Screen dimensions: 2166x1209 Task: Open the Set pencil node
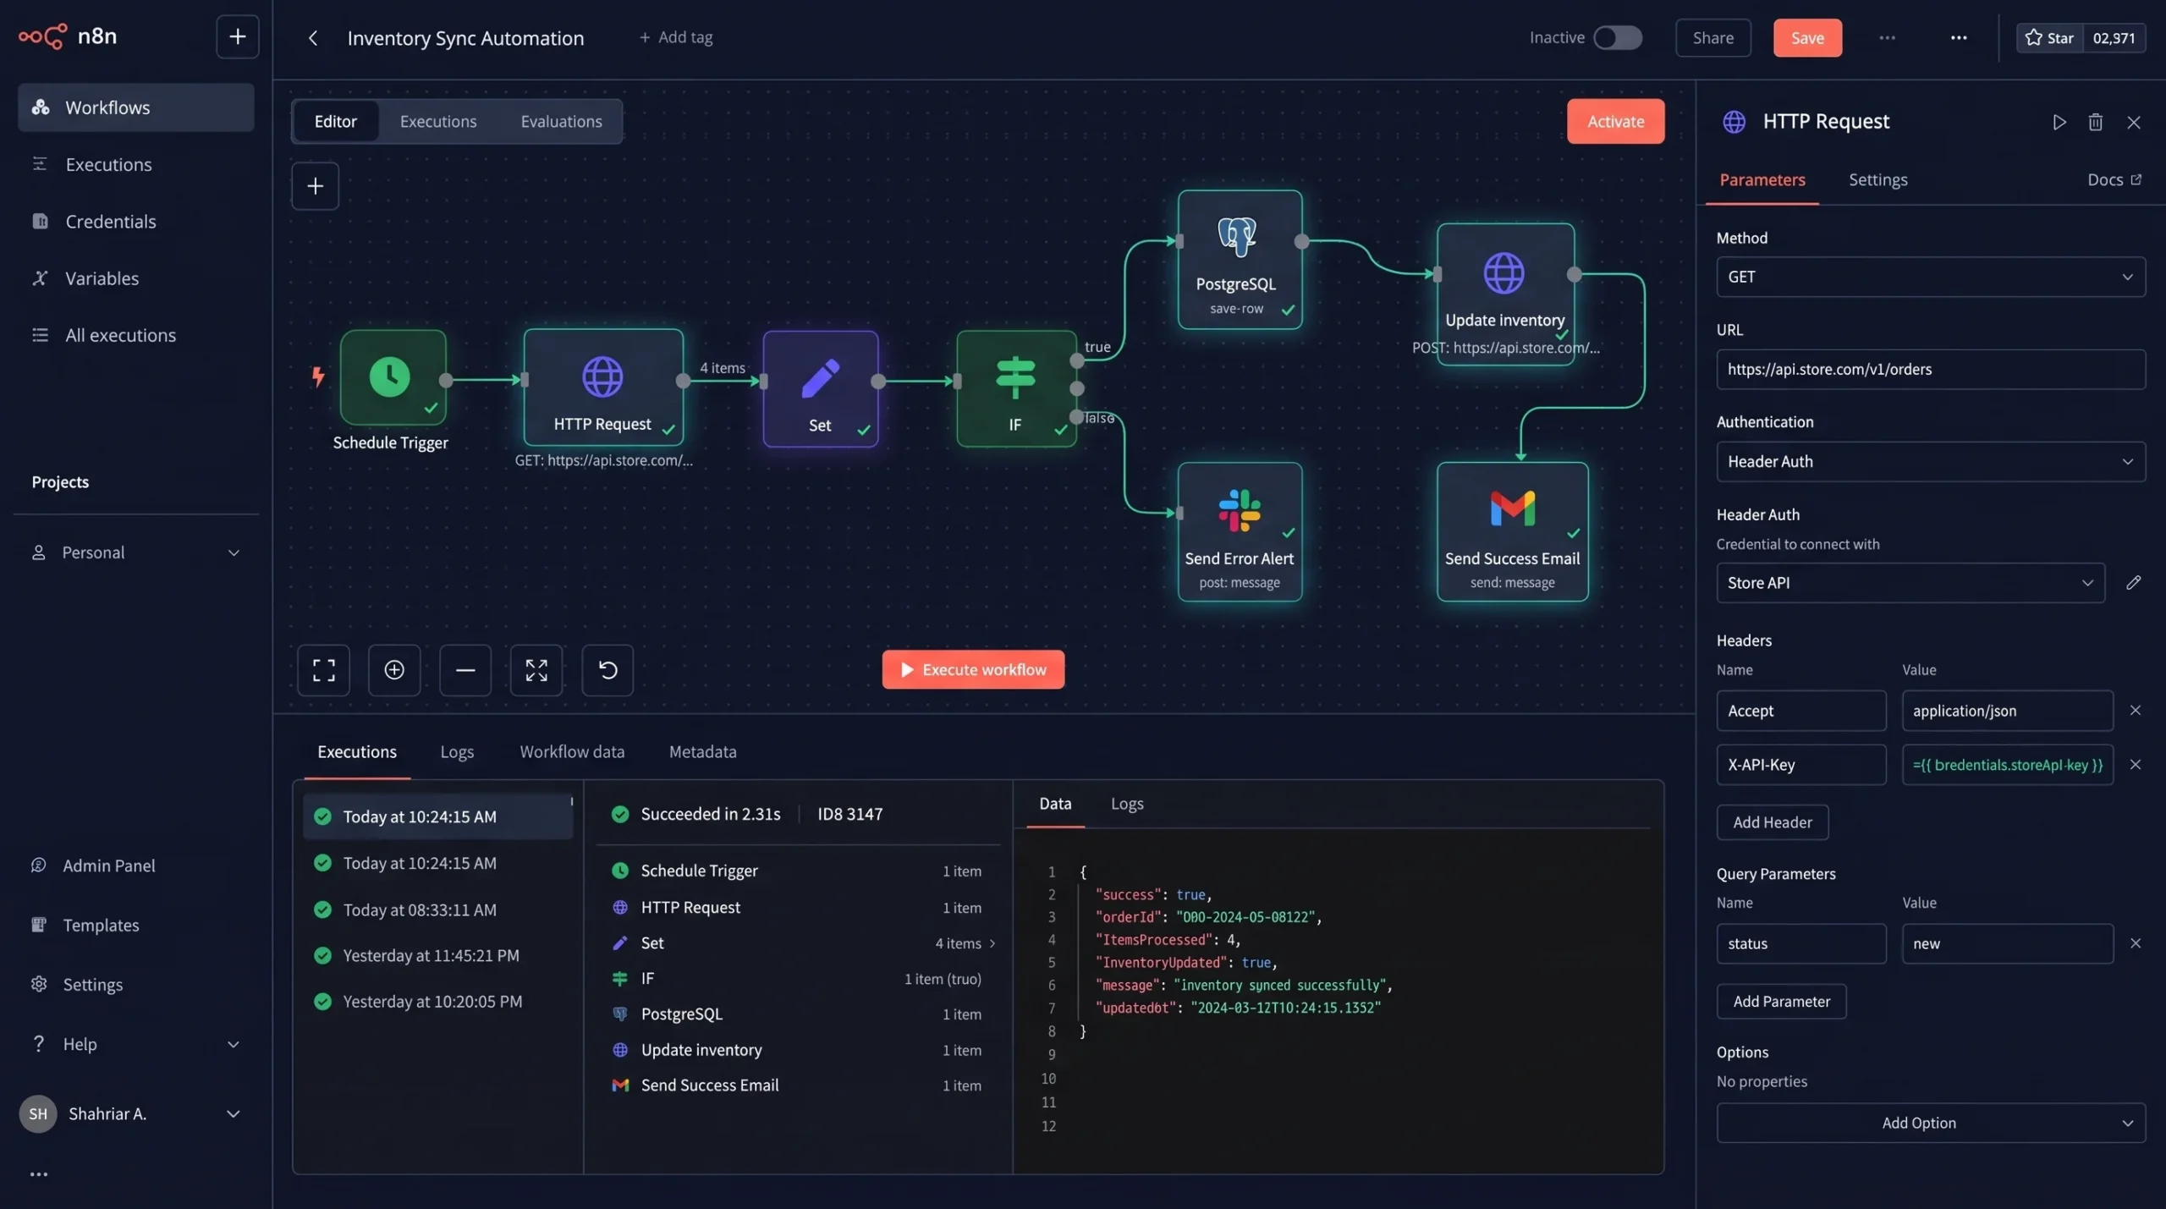tap(820, 388)
